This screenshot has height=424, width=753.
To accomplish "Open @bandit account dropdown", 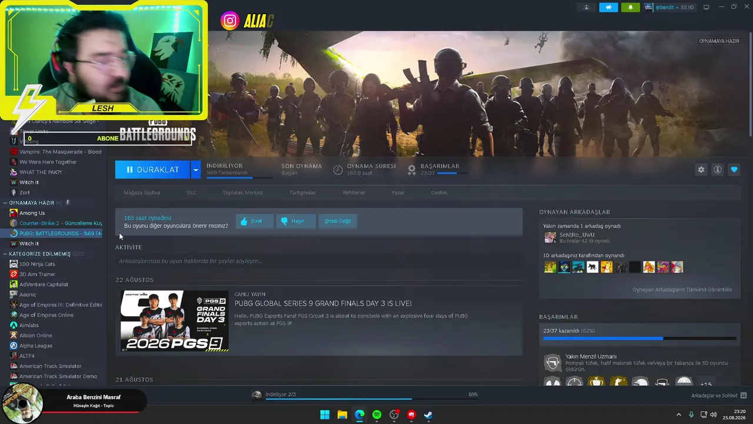I will [x=669, y=7].
